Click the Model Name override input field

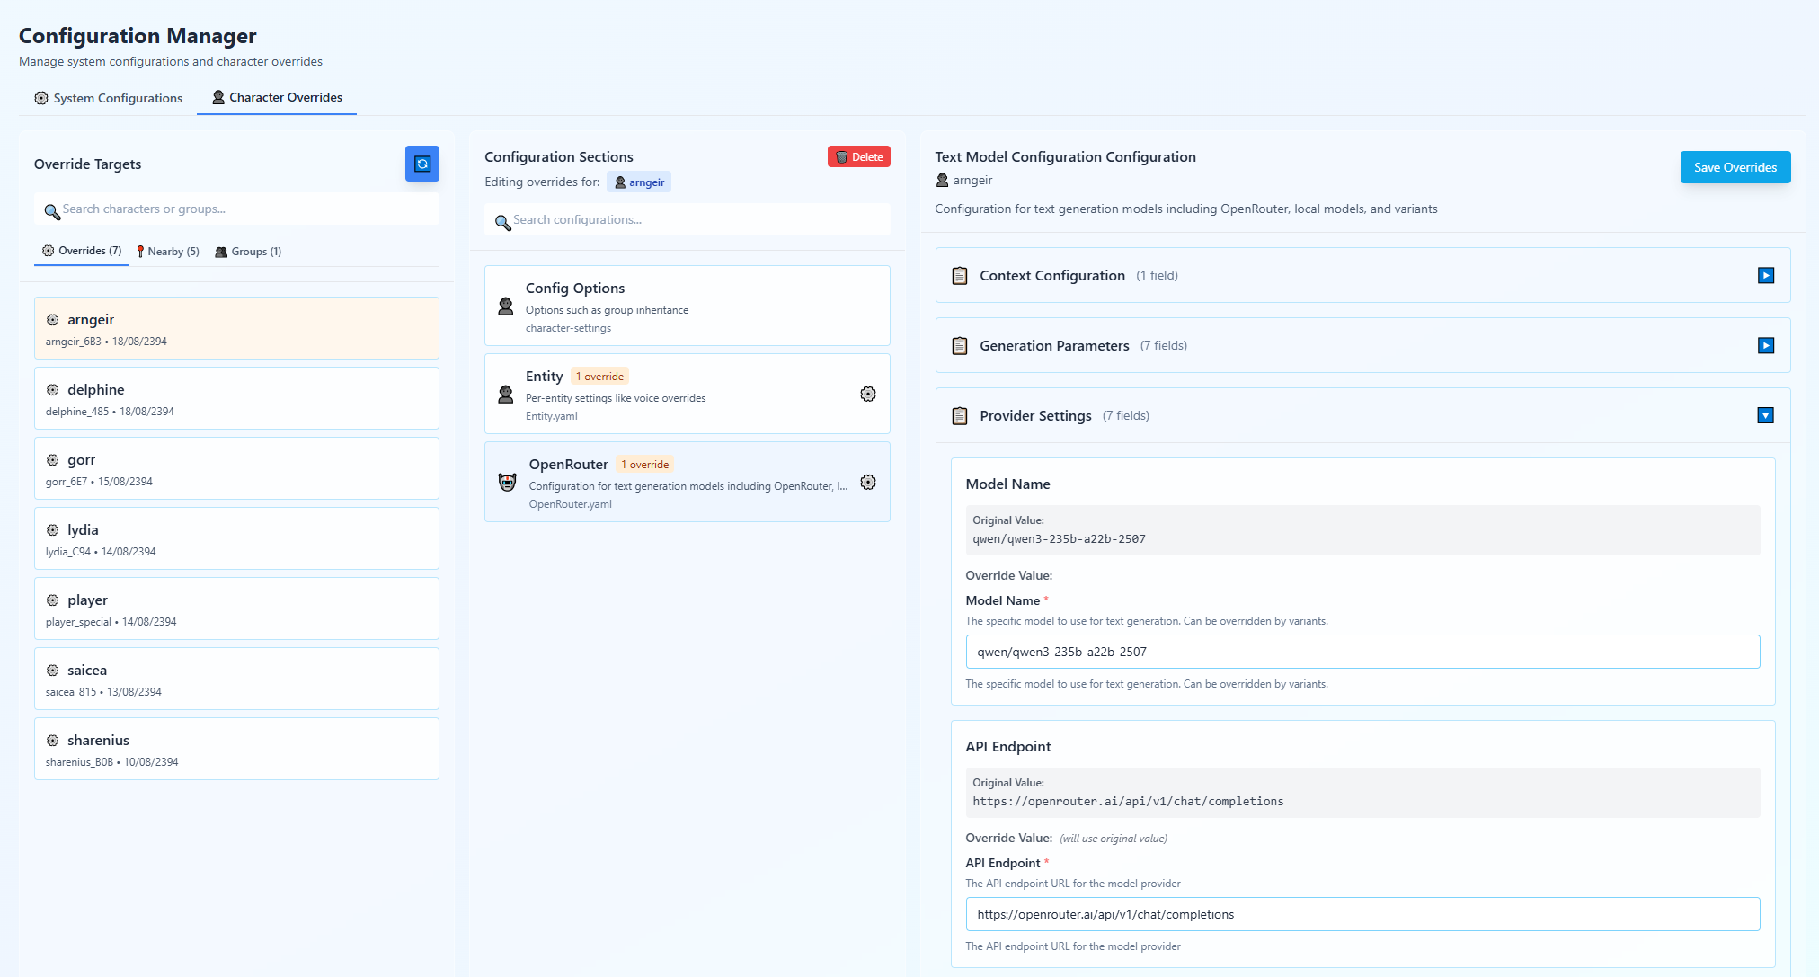1362,652
